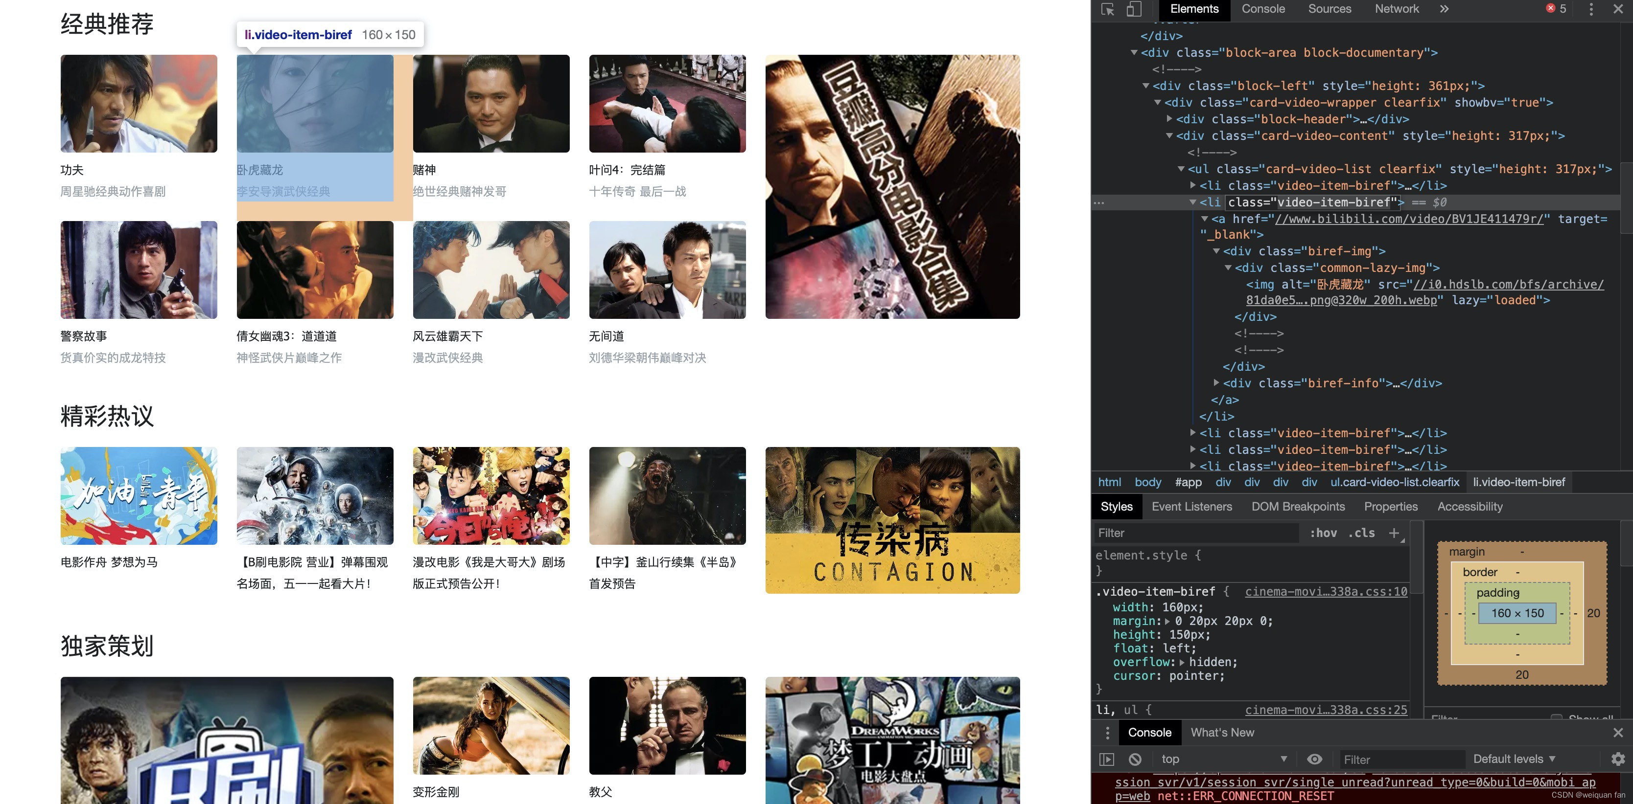Screen dimensions: 1633x804
Task: Switch to the Sources tab
Action: pos(1330,9)
